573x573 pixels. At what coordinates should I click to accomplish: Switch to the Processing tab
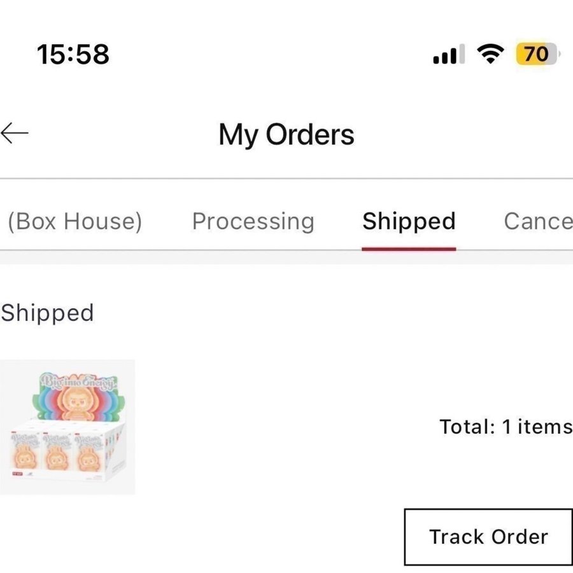point(253,221)
